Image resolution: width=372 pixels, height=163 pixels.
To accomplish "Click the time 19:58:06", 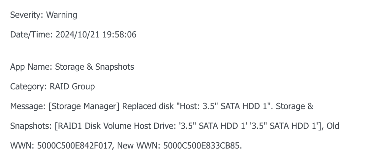I will tap(119, 35).
